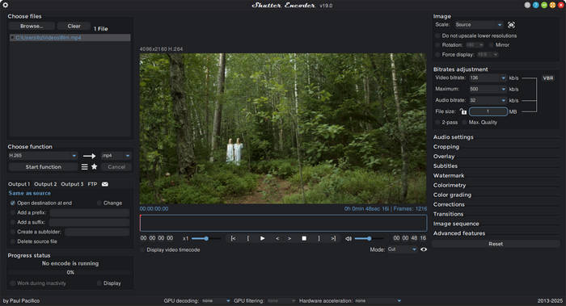The height and width of the screenshot is (306, 566).
Task: Toggle Delete source file checkbox
Action: (x=13, y=241)
